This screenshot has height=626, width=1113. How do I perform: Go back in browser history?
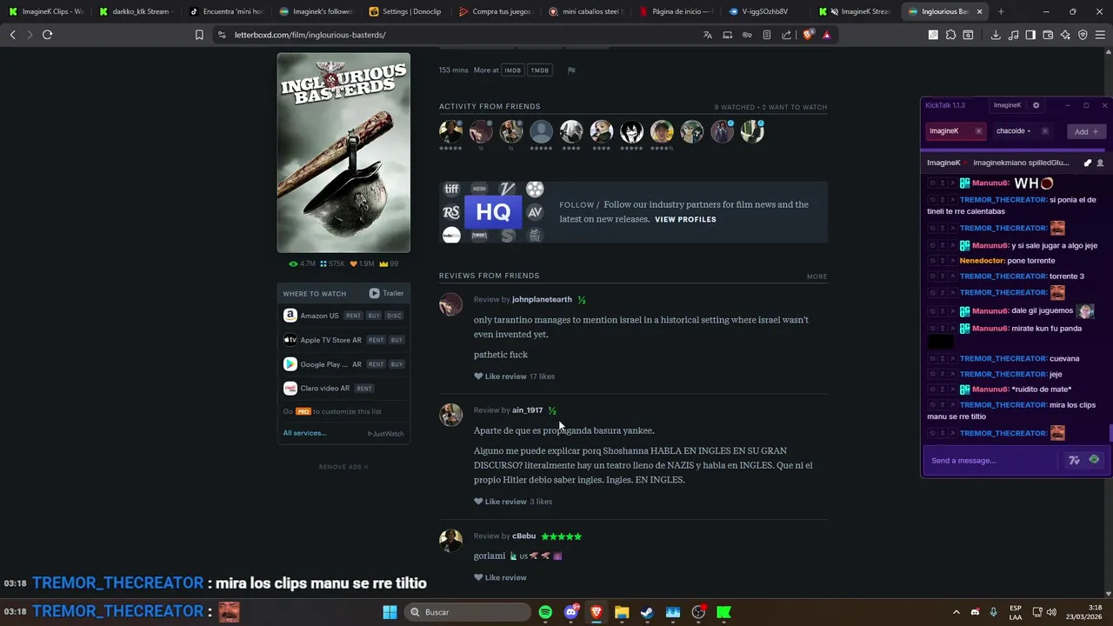tap(12, 35)
